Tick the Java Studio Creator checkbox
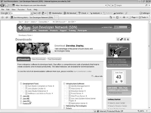Screen dimensions: 151x113 [23, 88]
